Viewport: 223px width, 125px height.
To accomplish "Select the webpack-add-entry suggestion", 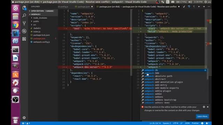I will click(174, 85).
